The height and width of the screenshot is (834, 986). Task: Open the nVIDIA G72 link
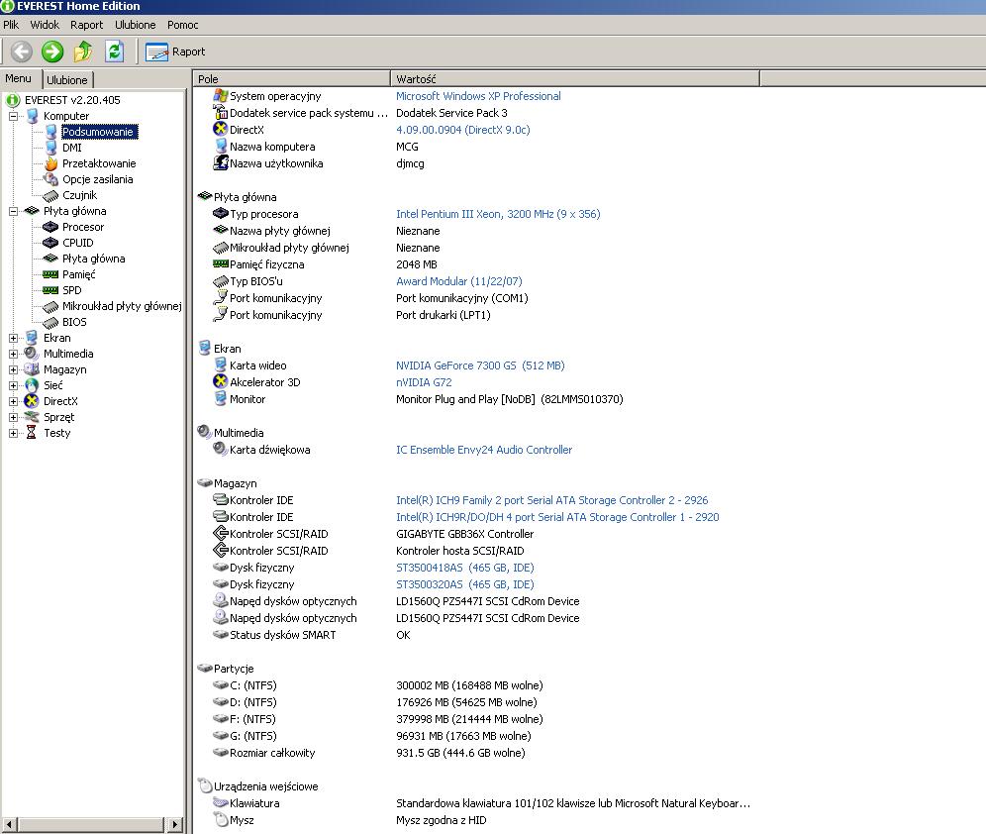[424, 382]
